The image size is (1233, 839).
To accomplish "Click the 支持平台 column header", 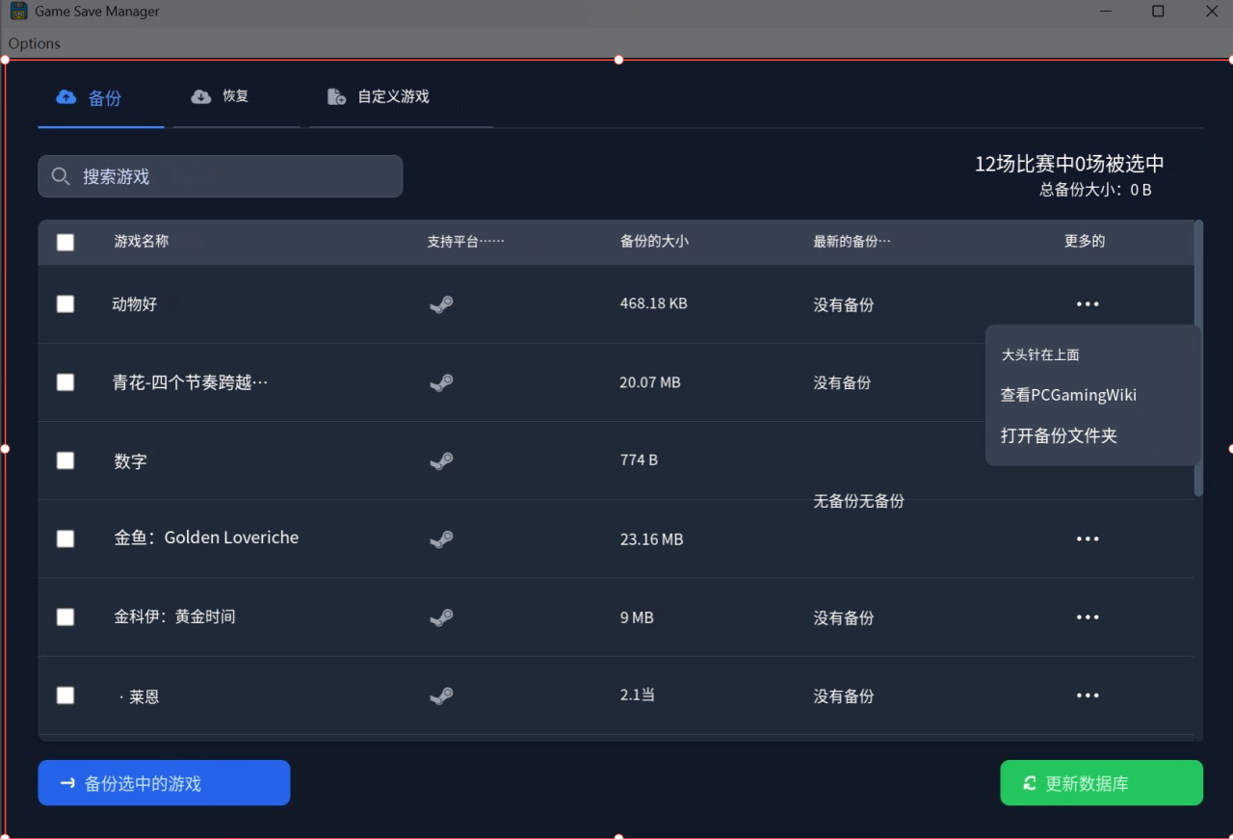I will point(466,242).
